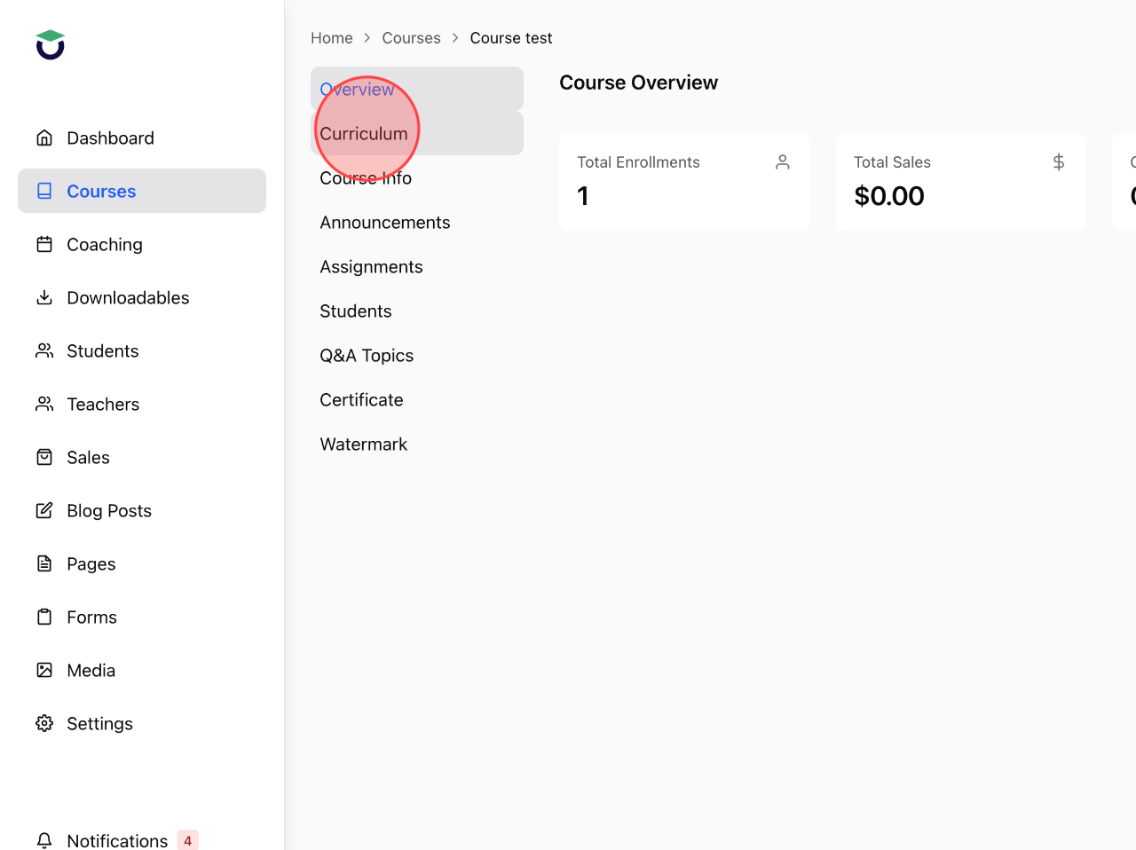Click the Total Sales card
Image resolution: width=1136 pixels, height=850 pixels.
pos(960,182)
